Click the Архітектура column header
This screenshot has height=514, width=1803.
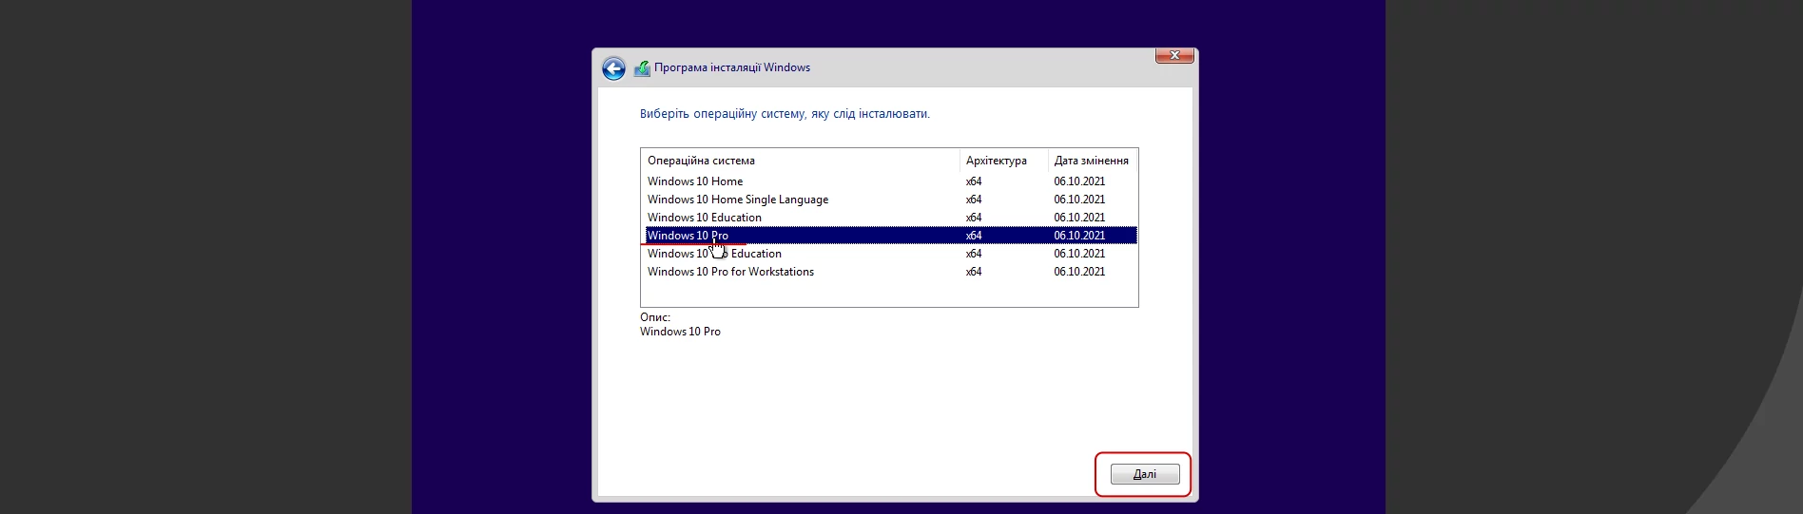1004,161
